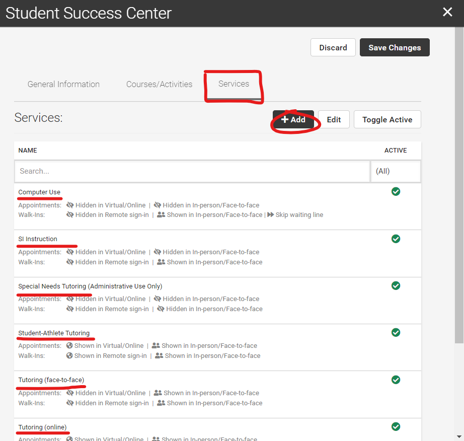Screen dimensions: 464x441
Task: Sort by NAME column header
Action: (x=28, y=151)
